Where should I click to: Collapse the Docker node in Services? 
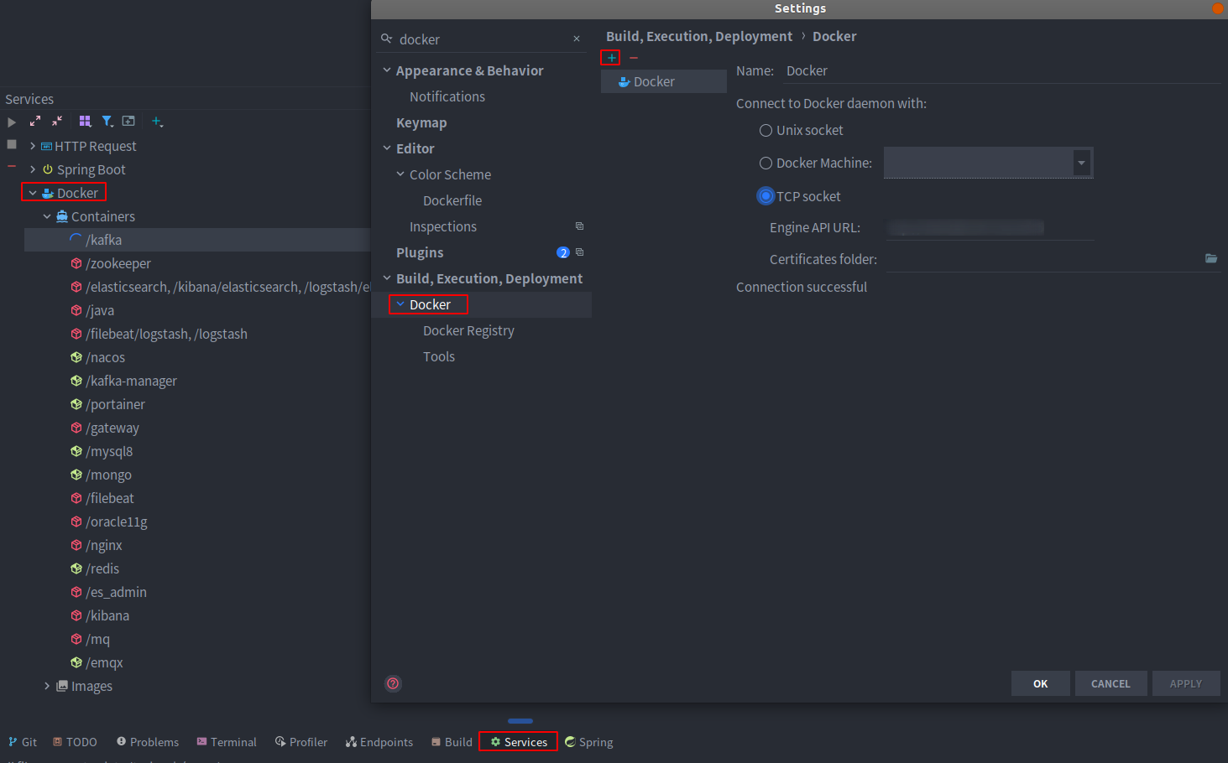click(33, 193)
